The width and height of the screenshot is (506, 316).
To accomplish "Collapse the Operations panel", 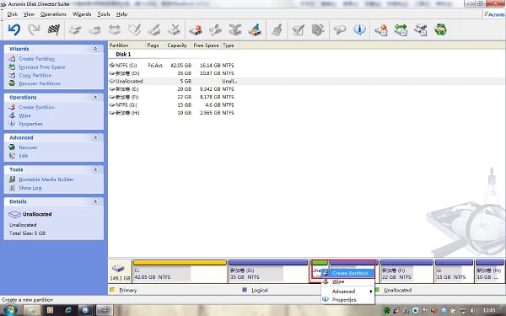I will 95,97.
